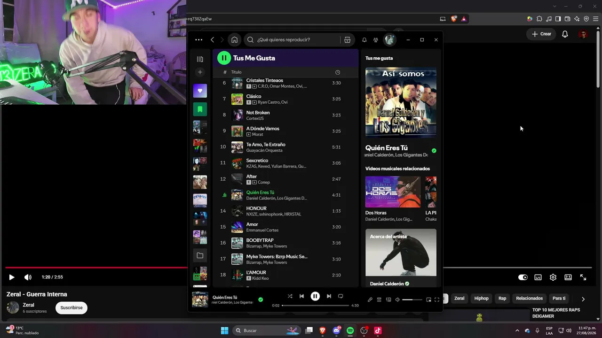Sort tracks by the duration clock icon
This screenshot has height=338, width=602.
pos(338,72)
